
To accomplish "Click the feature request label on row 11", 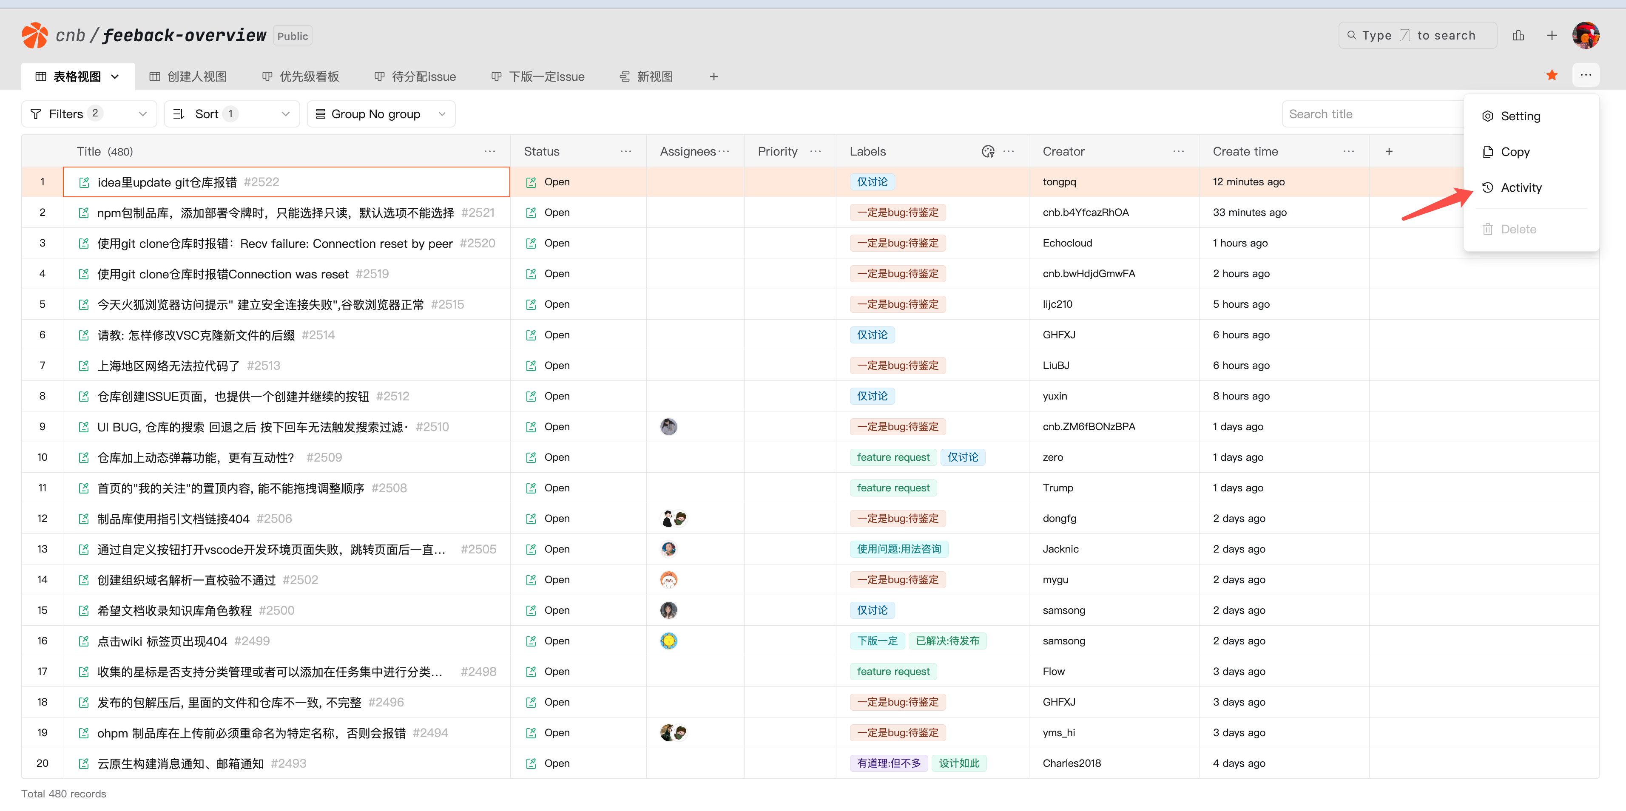I will point(893,488).
